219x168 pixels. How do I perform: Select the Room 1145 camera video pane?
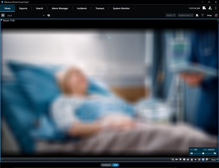click(109, 90)
